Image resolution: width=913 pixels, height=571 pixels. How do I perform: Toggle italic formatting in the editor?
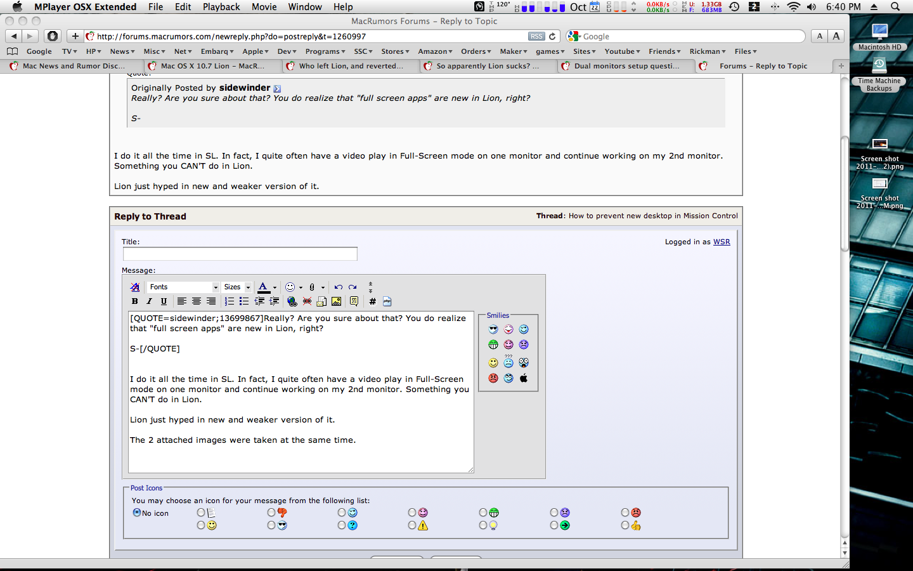[x=149, y=301]
